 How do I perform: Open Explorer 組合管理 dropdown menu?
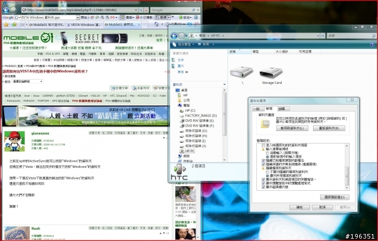pos(184,44)
